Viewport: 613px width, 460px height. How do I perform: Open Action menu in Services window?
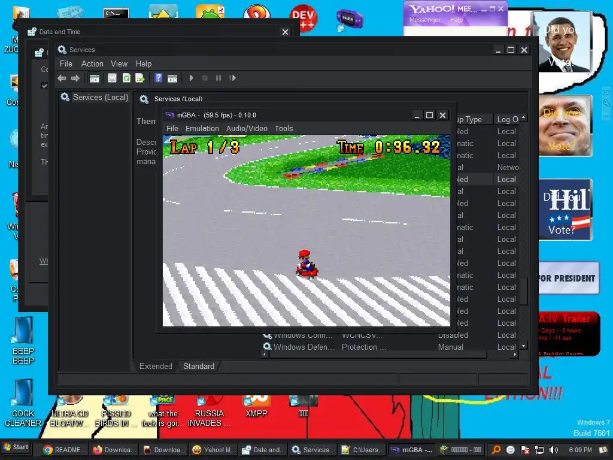pyautogui.click(x=92, y=63)
